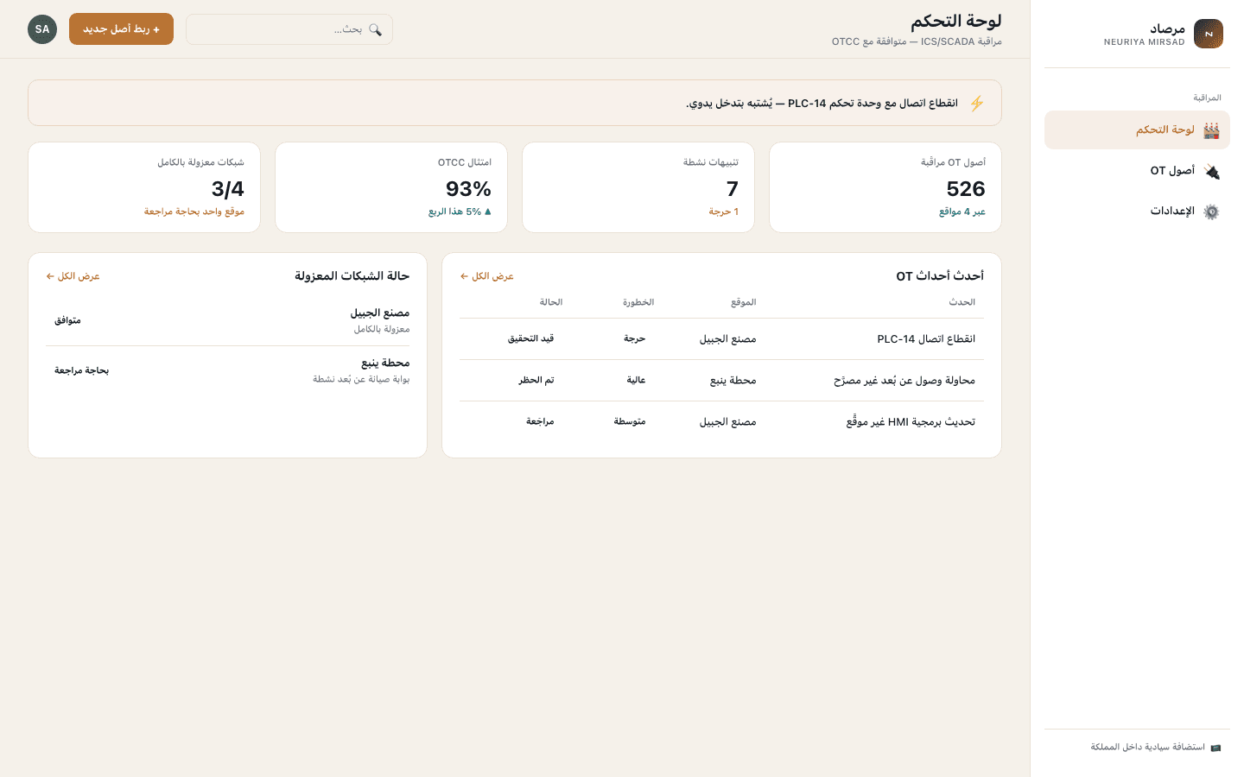Screen dimensions: 1244x777
Task: Click the متوسطة severity badge
Action: (x=630, y=422)
